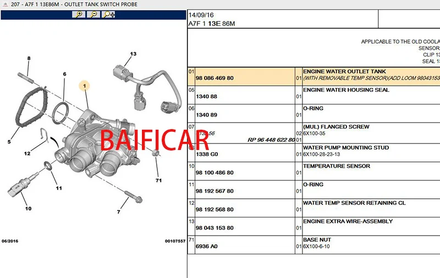Click part number 98 192 567 80
440x278 pixels.
tap(215, 191)
